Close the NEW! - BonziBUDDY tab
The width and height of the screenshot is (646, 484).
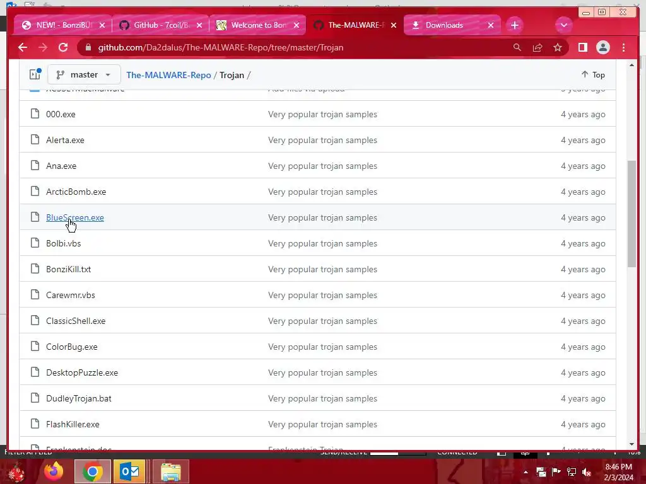pyautogui.click(x=102, y=25)
